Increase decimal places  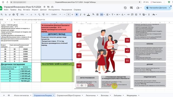coord(43,15)
